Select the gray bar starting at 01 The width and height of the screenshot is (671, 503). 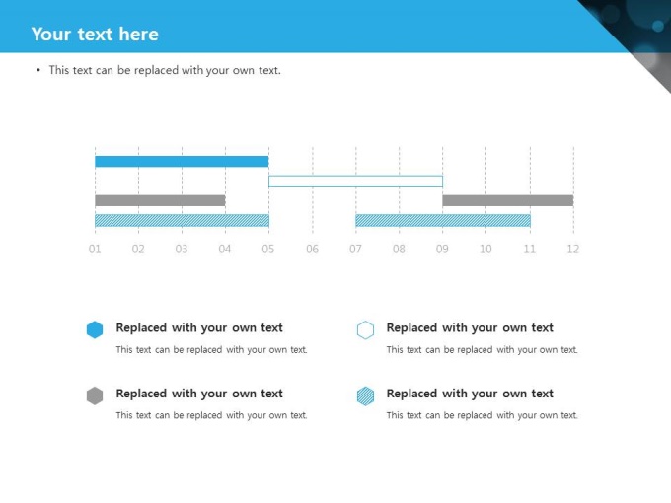(x=160, y=201)
